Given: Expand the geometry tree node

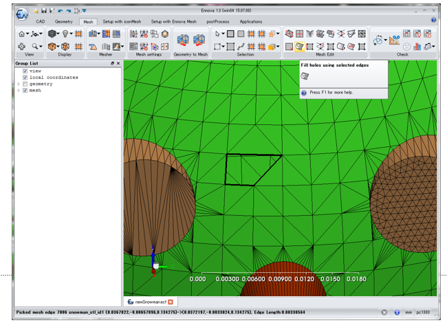Looking at the screenshot, I should coord(19,84).
